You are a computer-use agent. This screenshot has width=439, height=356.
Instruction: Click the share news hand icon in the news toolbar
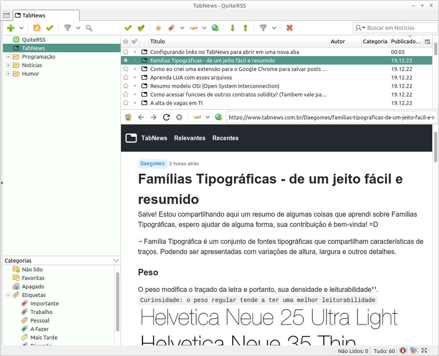[x=193, y=28]
